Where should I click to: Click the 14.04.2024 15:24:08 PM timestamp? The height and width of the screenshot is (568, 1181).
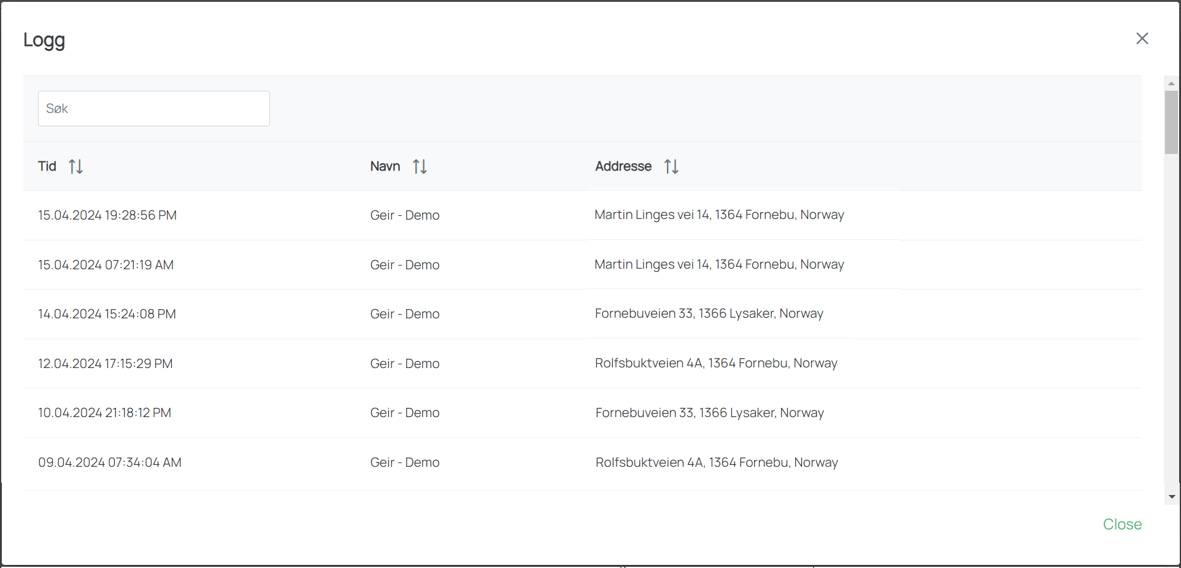(107, 314)
